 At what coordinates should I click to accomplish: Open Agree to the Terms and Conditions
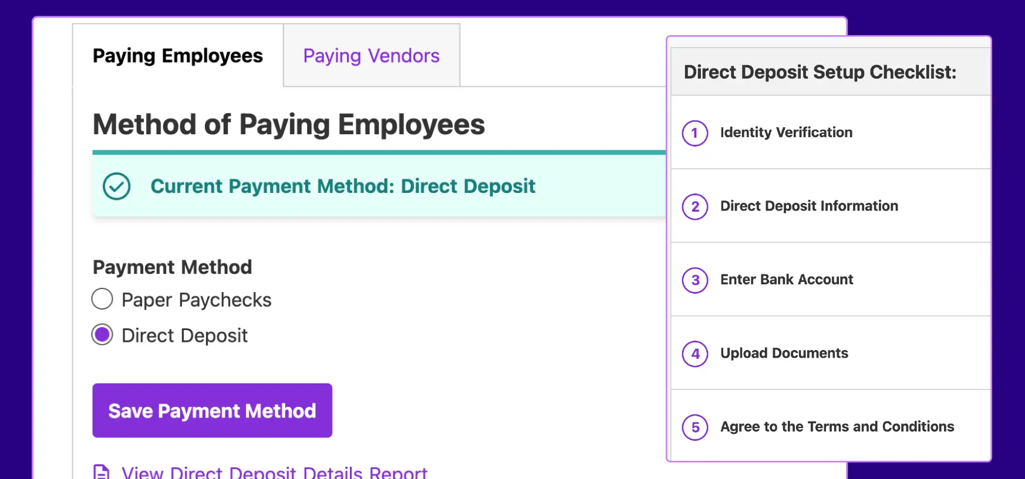[837, 426]
